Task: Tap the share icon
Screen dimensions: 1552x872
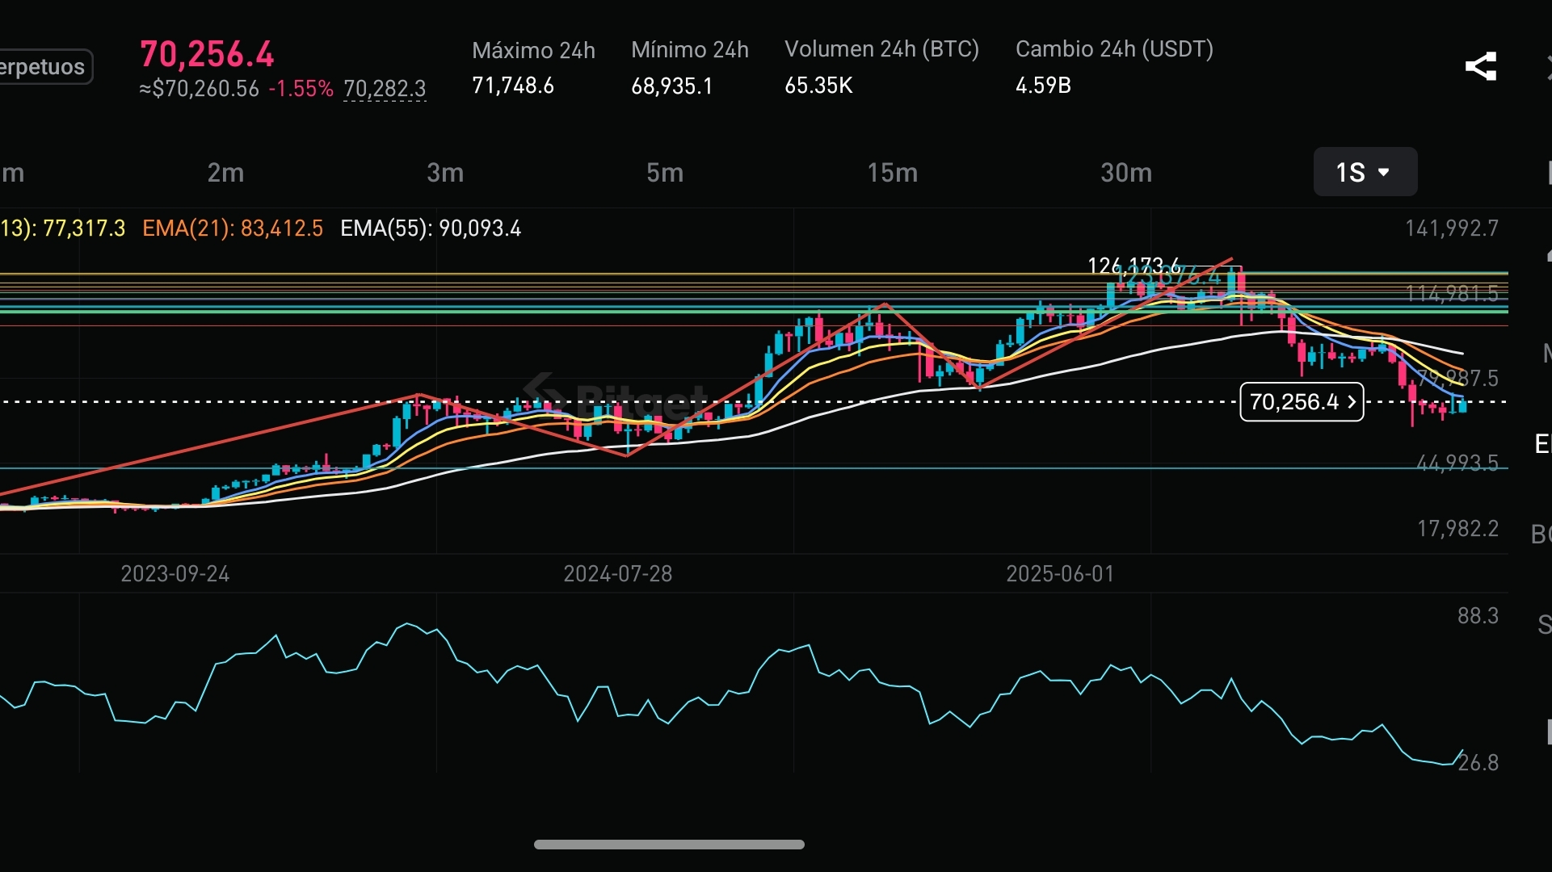Action: tap(1480, 66)
